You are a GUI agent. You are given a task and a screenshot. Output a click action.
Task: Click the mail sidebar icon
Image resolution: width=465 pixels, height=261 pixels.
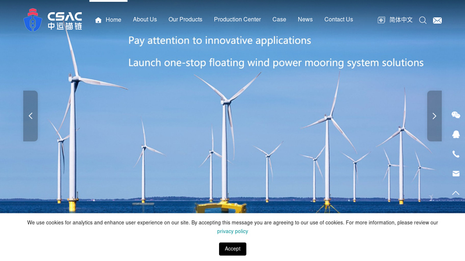tap(456, 173)
